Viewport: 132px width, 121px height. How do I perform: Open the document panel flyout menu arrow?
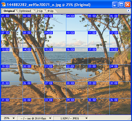click(128, 10)
